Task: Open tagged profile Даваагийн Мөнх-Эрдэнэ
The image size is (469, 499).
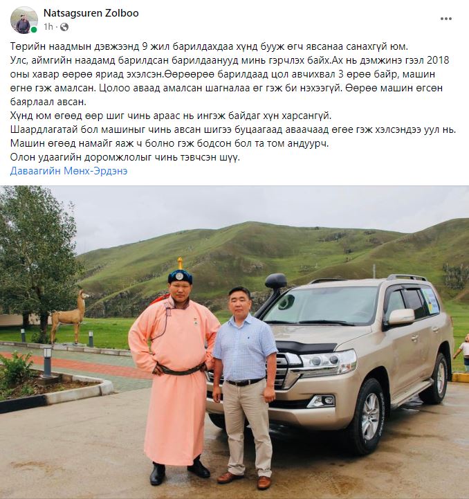Action: pyautogui.click(x=68, y=171)
